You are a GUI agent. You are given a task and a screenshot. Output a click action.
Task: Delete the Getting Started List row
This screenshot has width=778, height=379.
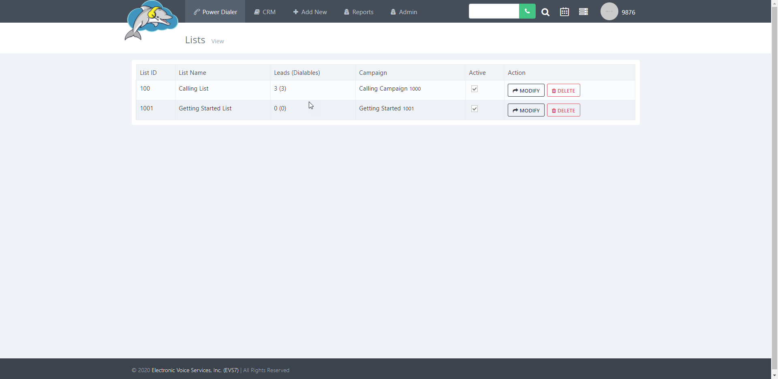click(563, 110)
